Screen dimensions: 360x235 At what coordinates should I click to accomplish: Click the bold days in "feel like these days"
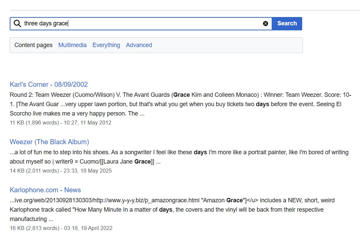coord(201,153)
